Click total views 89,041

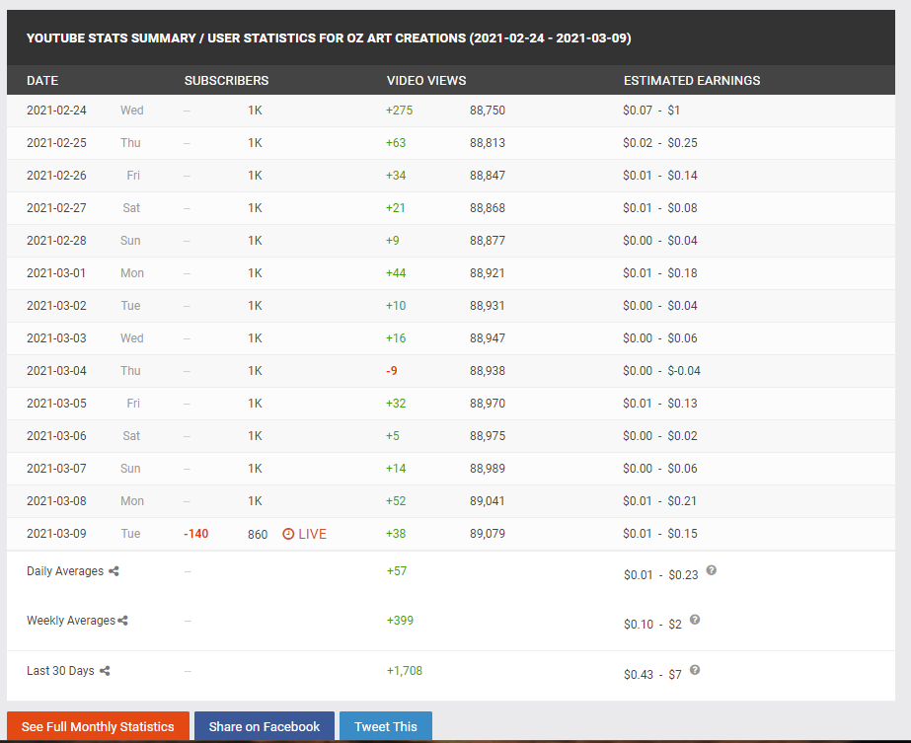point(488,500)
